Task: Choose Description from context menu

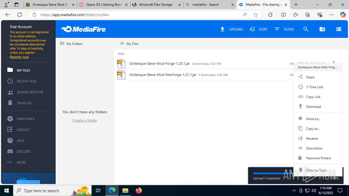Action: point(318,148)
